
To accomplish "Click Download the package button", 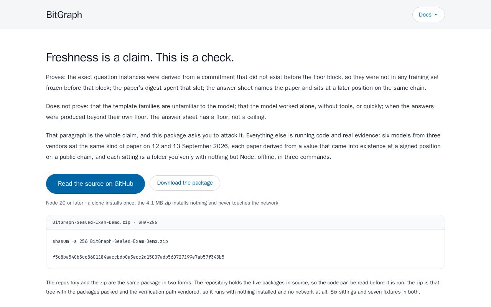I will pos(185,183).
